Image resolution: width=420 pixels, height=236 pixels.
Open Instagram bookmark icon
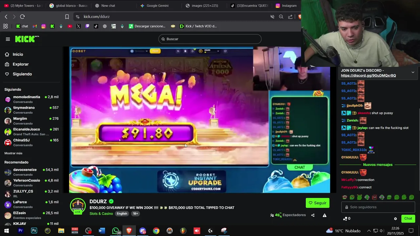pyautogui.click(x=43, y=26)
